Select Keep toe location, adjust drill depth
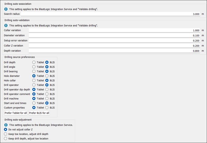This screenshot has height=143, width=207. coord(6,134)
